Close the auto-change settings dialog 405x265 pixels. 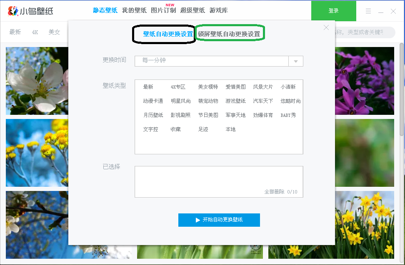(326, 27)
